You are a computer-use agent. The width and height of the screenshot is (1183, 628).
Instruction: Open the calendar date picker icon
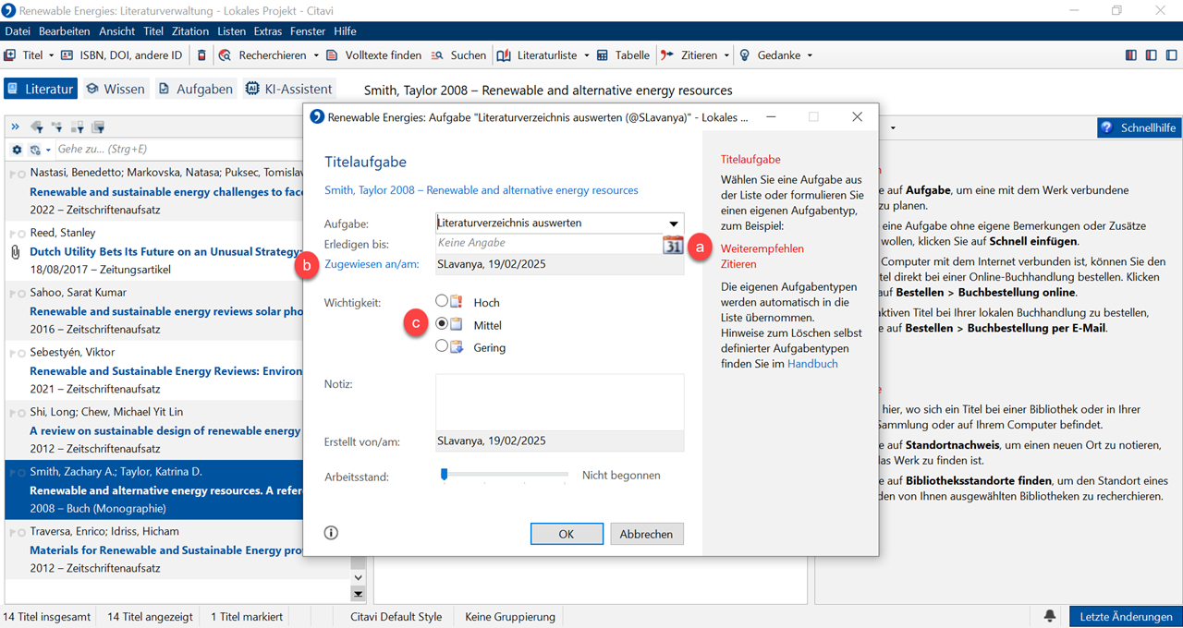point(672,245)
